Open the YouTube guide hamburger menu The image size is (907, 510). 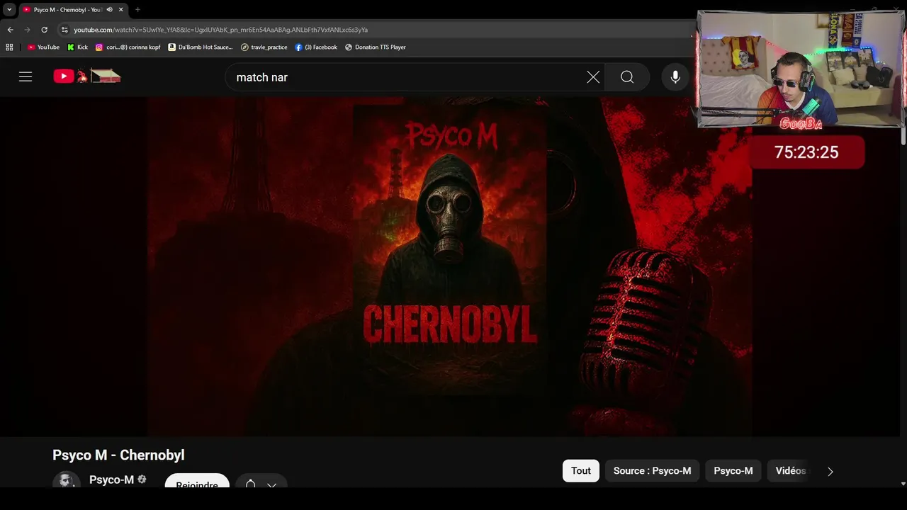pyautogui.click(x=26, y=76)
